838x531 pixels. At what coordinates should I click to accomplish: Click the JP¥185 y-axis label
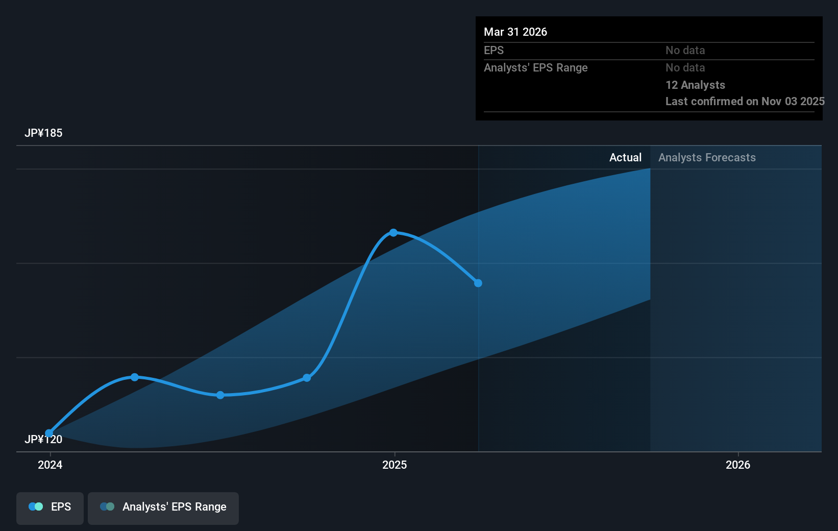tap(43, 133)
